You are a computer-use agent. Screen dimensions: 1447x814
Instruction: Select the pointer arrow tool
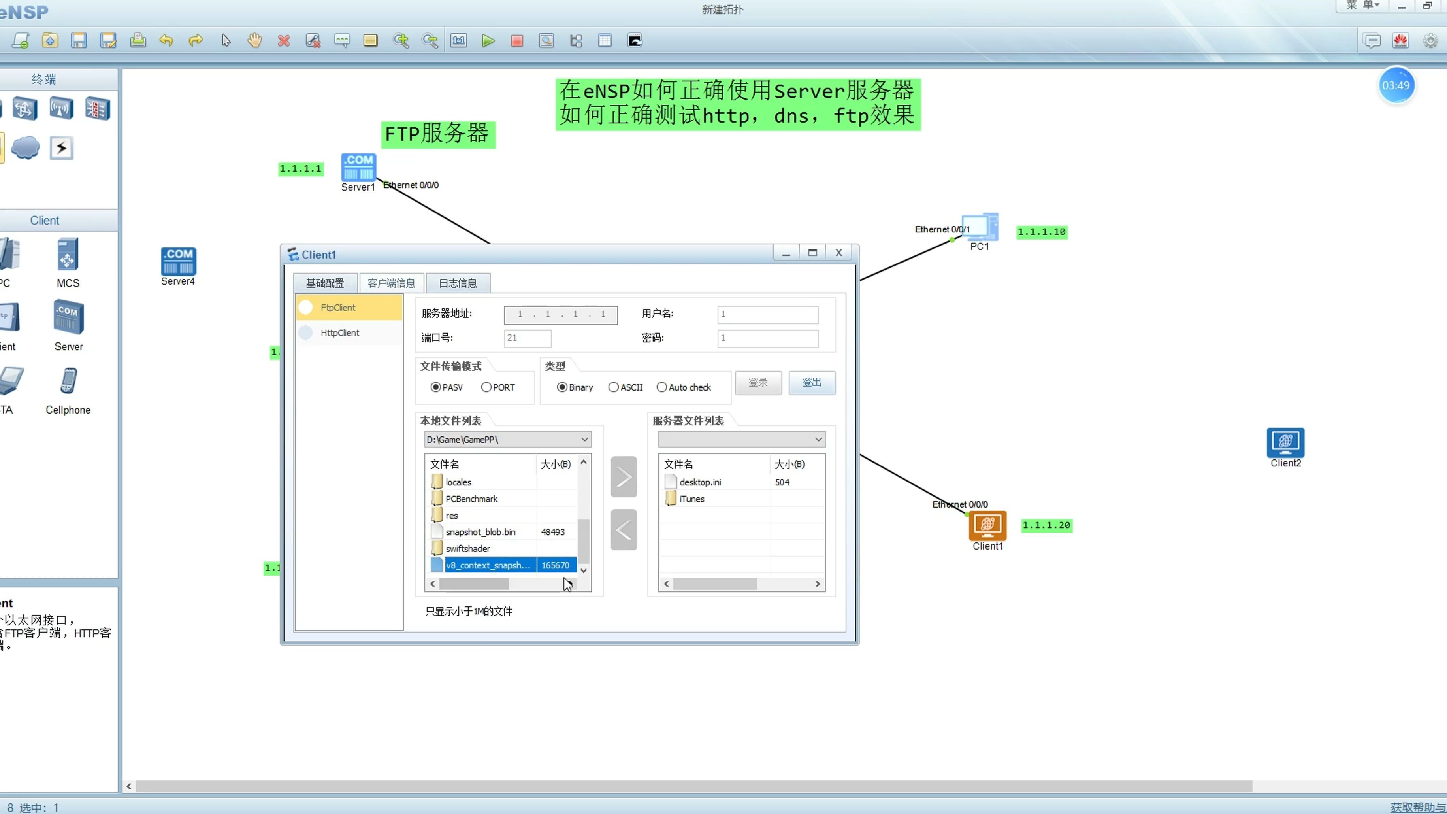click(x=225, y=40)
